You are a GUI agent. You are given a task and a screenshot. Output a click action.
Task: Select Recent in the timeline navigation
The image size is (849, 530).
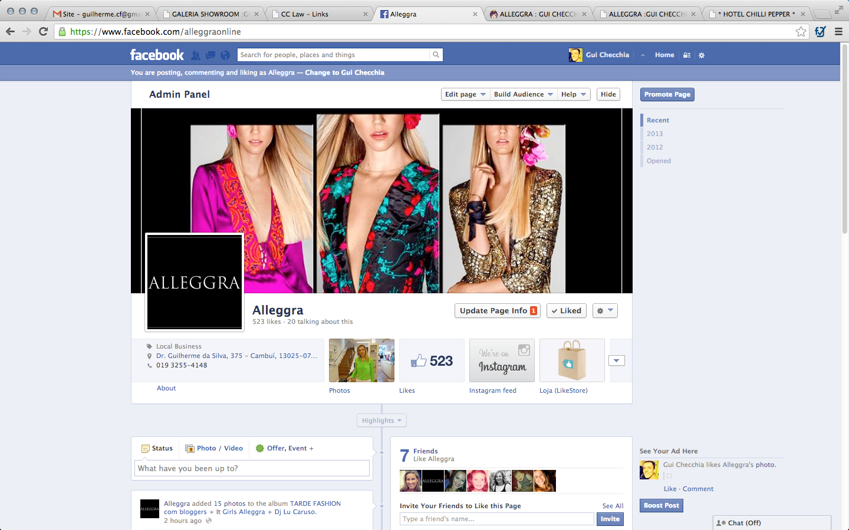[658, 120]
